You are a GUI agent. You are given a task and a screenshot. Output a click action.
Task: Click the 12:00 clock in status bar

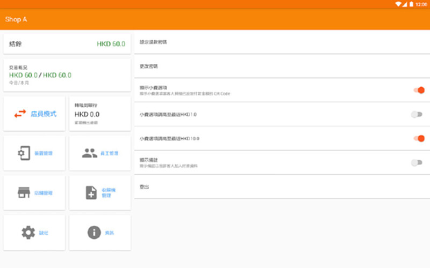(x=421, y=4)
